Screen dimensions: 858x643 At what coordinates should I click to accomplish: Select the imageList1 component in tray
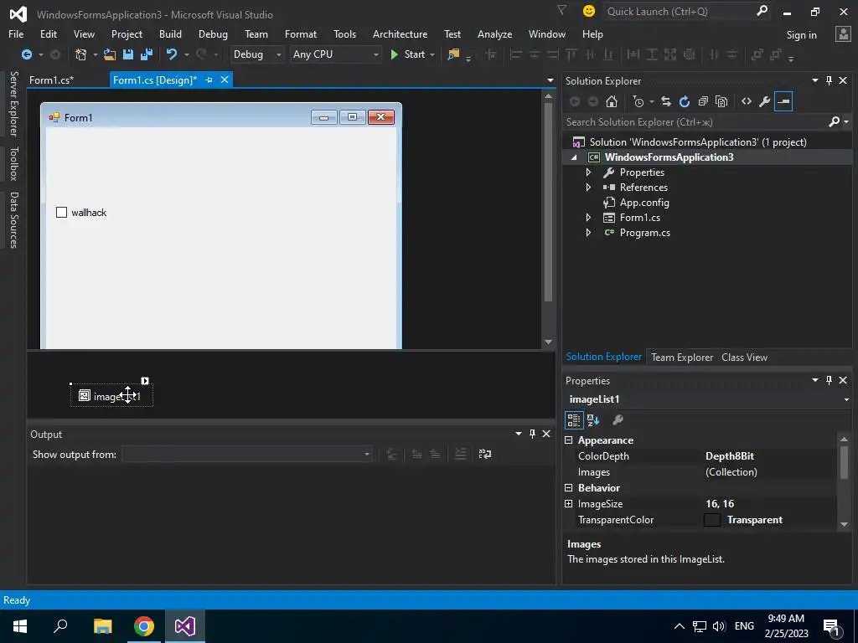coord(111,395)
